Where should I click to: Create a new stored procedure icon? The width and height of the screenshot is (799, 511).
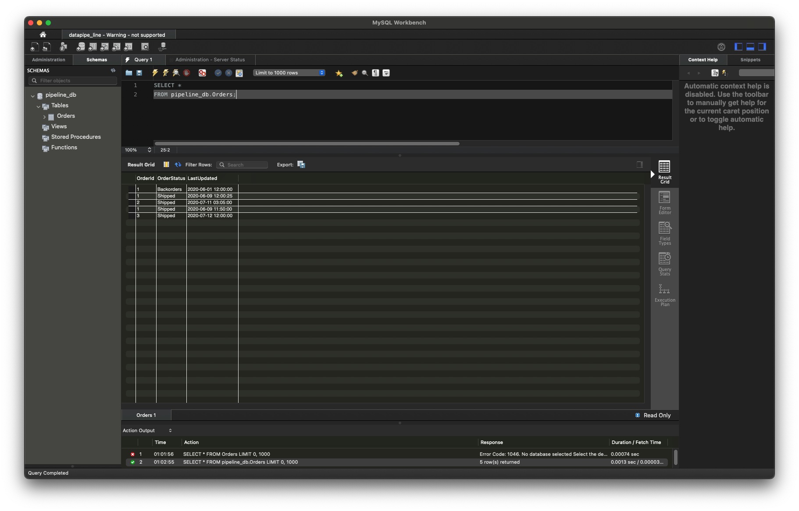point(116,46)
